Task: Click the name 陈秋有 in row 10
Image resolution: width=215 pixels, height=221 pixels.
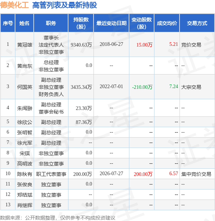Action: pyautogui.click(x=24, y=174)
